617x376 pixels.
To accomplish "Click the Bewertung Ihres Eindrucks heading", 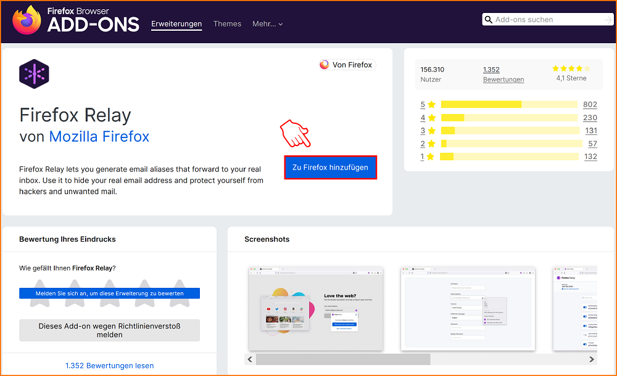I will (x=67, y=239).
